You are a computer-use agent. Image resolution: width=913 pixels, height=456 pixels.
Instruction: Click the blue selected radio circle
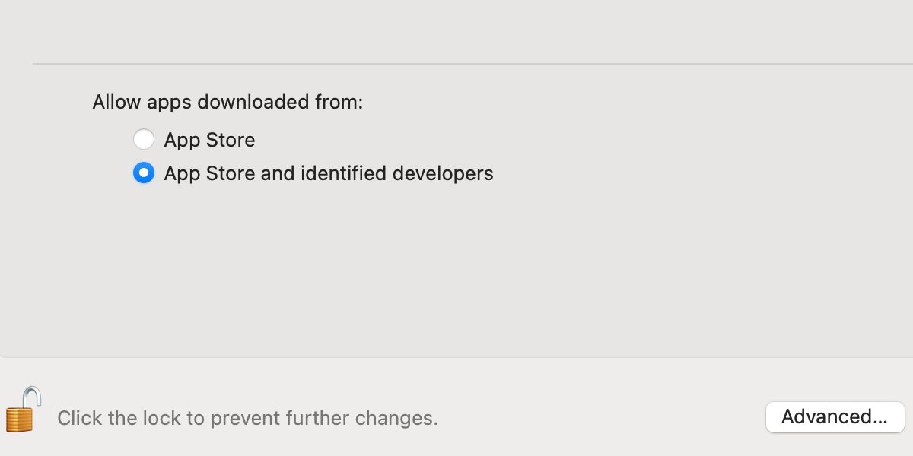(x=144, y=173)
